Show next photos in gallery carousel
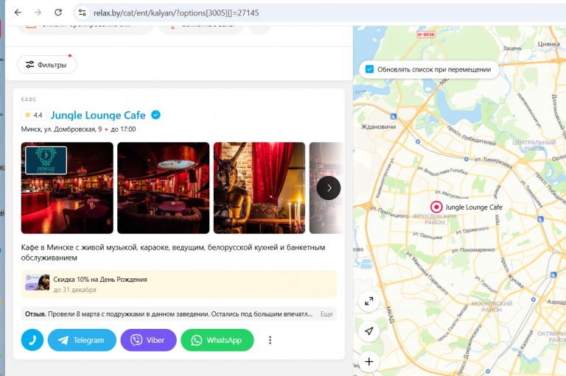The image size is (566, 376). coord(329,188)
